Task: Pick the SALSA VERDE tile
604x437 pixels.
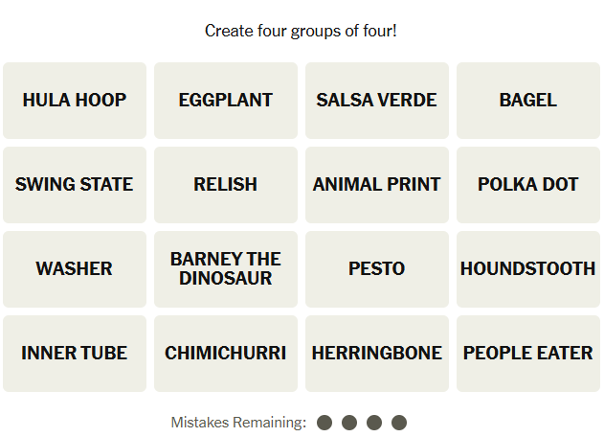Action: tap(377, 101)
